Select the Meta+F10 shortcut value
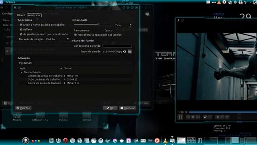This screenshot has width=257, height=145. 73,83
